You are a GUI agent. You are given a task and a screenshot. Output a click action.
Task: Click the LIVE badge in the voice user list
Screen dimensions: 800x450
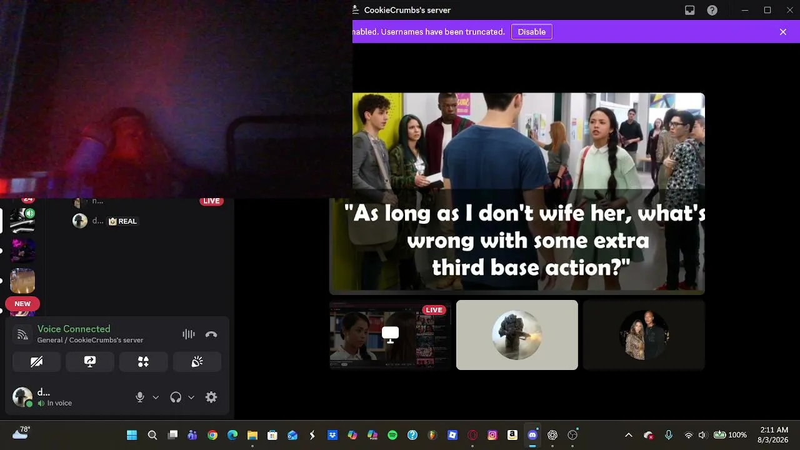tap(211, 201)
